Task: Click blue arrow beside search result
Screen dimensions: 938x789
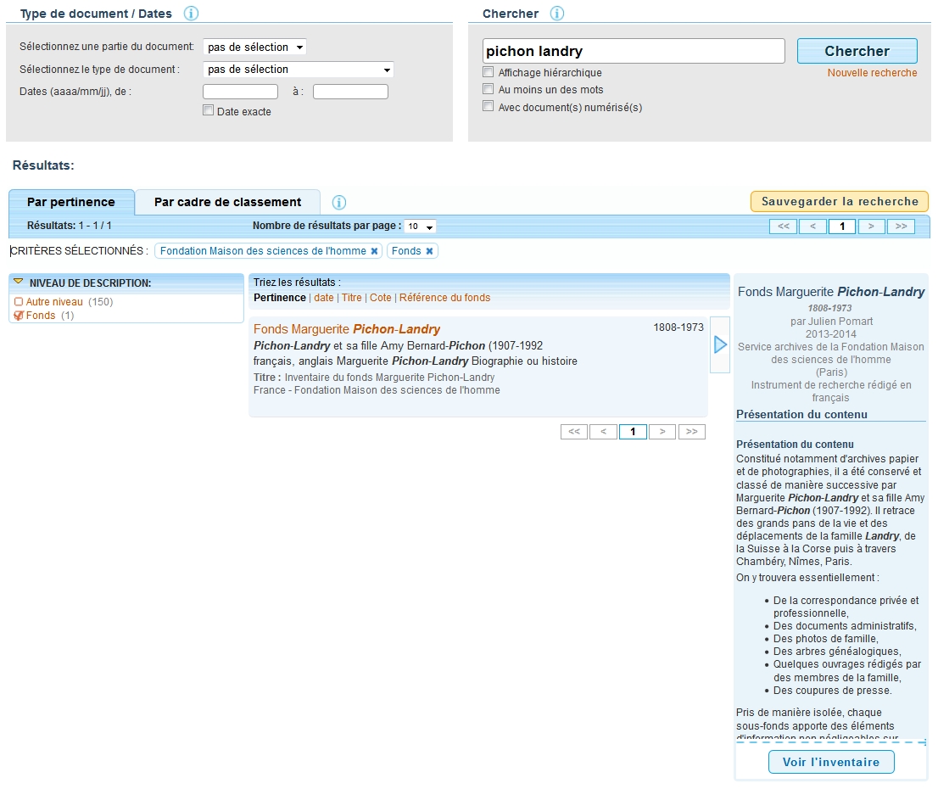Action: pos(720,344)
